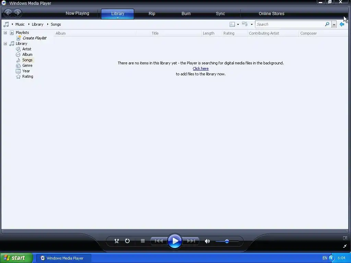Open the layout options icon
This screenshot has width=351, height=263.
click(232, 24)
